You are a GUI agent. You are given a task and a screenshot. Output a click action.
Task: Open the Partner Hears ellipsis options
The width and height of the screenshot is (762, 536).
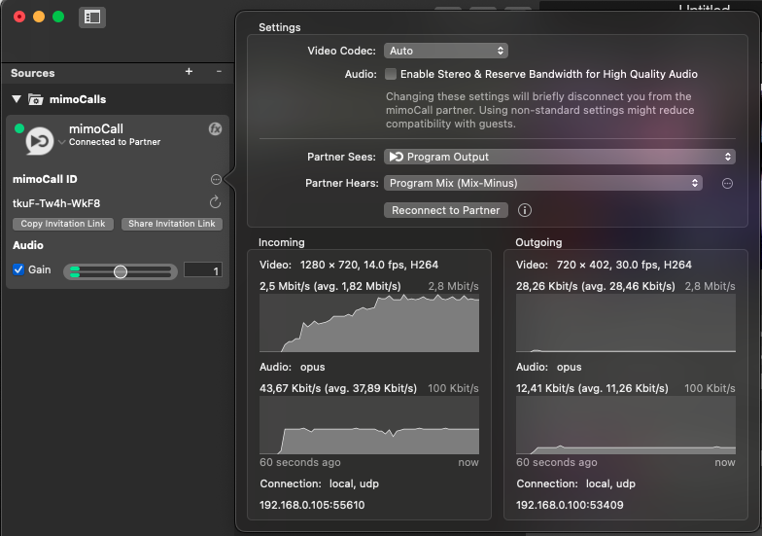[726, 183]
